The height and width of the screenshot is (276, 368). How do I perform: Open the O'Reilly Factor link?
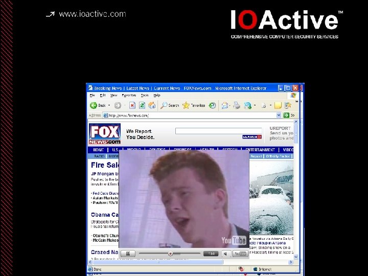click(x=278, y=156)
